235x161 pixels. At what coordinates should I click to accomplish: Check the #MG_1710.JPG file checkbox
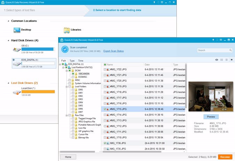(105, 138)
